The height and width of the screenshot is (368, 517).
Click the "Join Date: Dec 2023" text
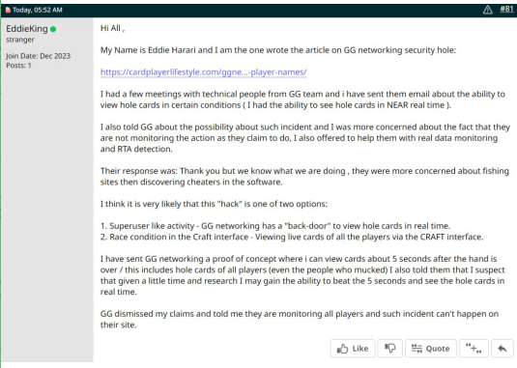(39, 56)
